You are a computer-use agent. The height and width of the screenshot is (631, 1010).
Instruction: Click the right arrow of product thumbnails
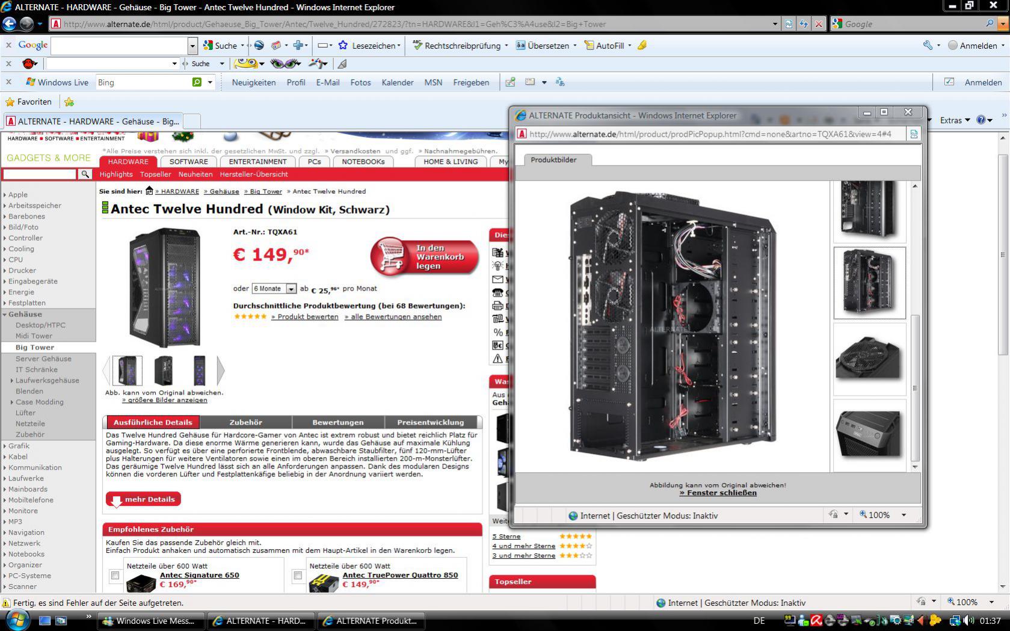click(x=220, y=371)
